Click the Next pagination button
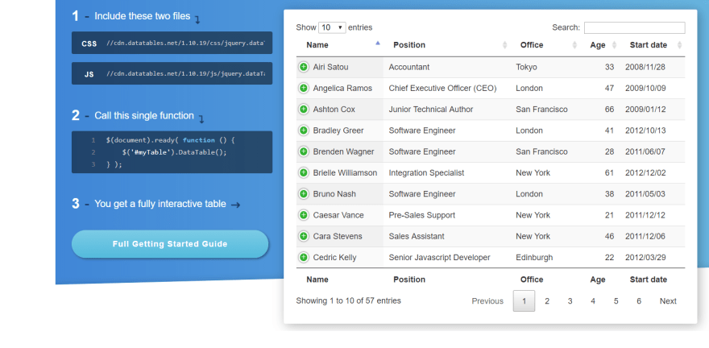 (668, 301)
